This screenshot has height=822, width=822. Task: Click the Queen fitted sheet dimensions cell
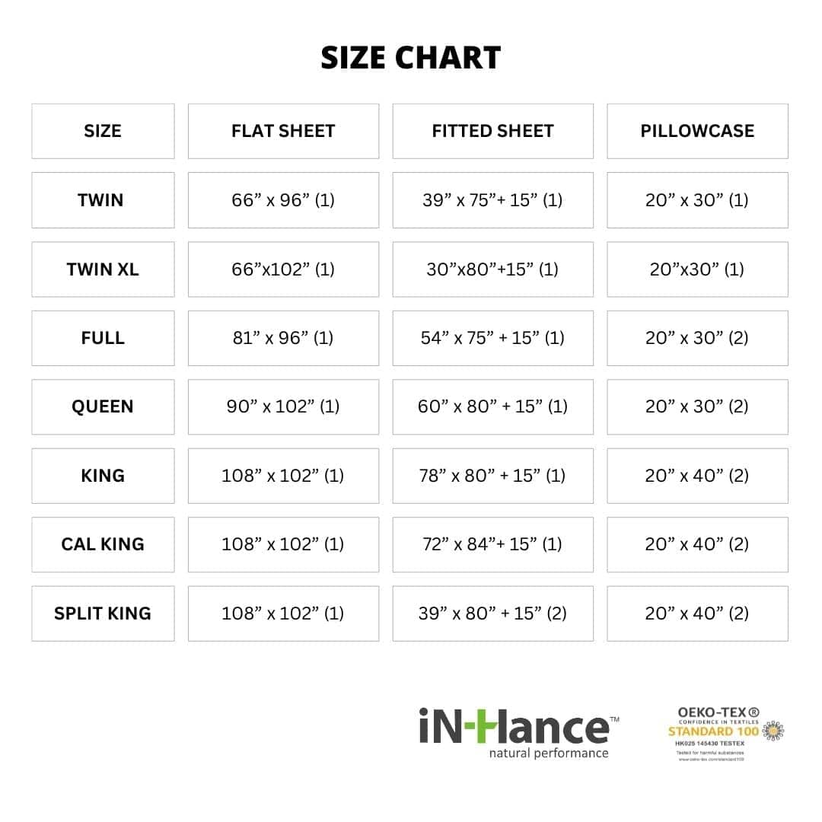[492, 406]
